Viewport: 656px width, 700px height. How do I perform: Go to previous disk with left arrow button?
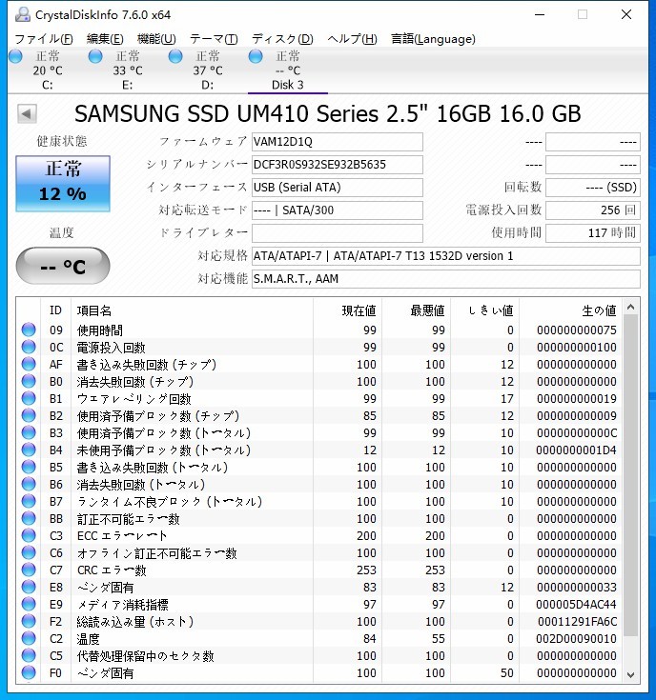[x=27, y=114]
